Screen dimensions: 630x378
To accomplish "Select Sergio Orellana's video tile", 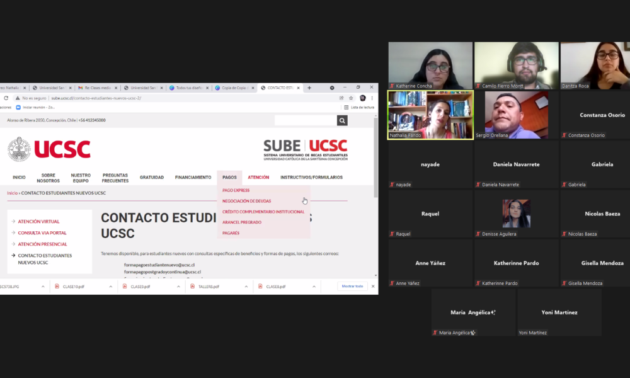I will pos(517,115).
